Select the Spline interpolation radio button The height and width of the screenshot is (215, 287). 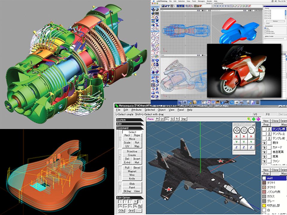[x=265, y=30]
